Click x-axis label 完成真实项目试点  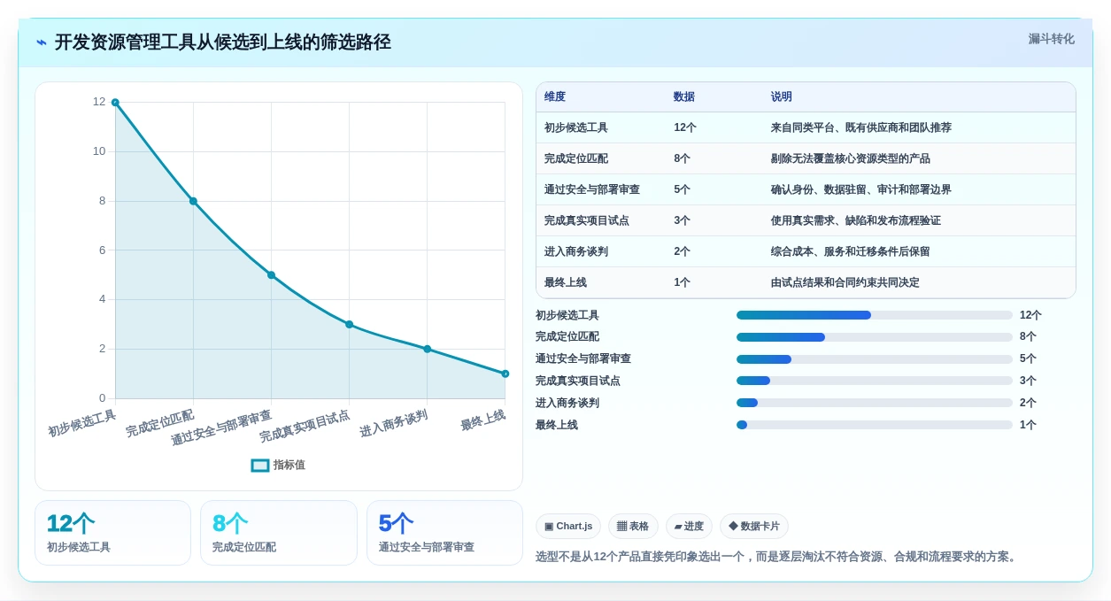pyautogui.click(x=305, y=427)
